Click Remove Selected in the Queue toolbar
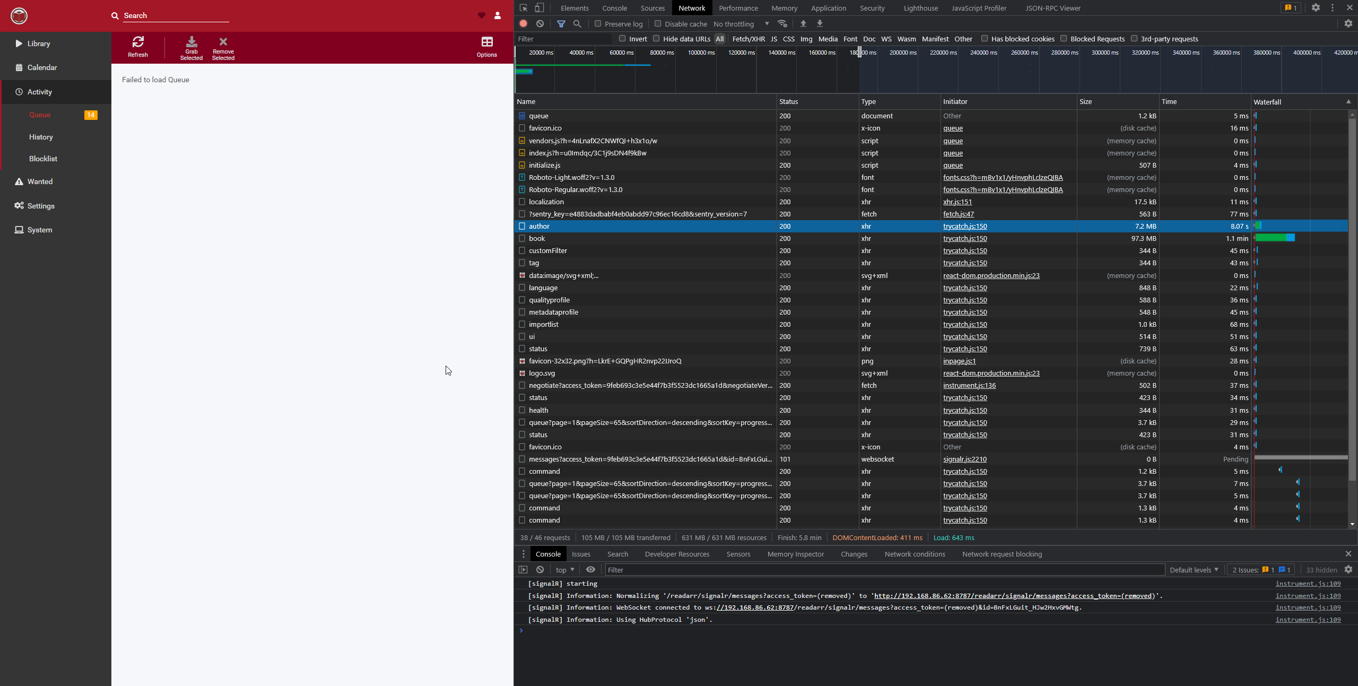The image size is (1358, 686). pyautogui.click(x=223, y=47)
